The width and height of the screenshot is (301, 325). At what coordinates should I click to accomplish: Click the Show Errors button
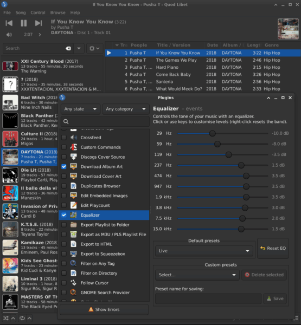[104, 309]
